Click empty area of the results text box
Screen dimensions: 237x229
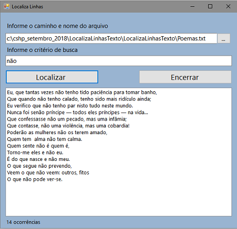[x=119, y=199]
